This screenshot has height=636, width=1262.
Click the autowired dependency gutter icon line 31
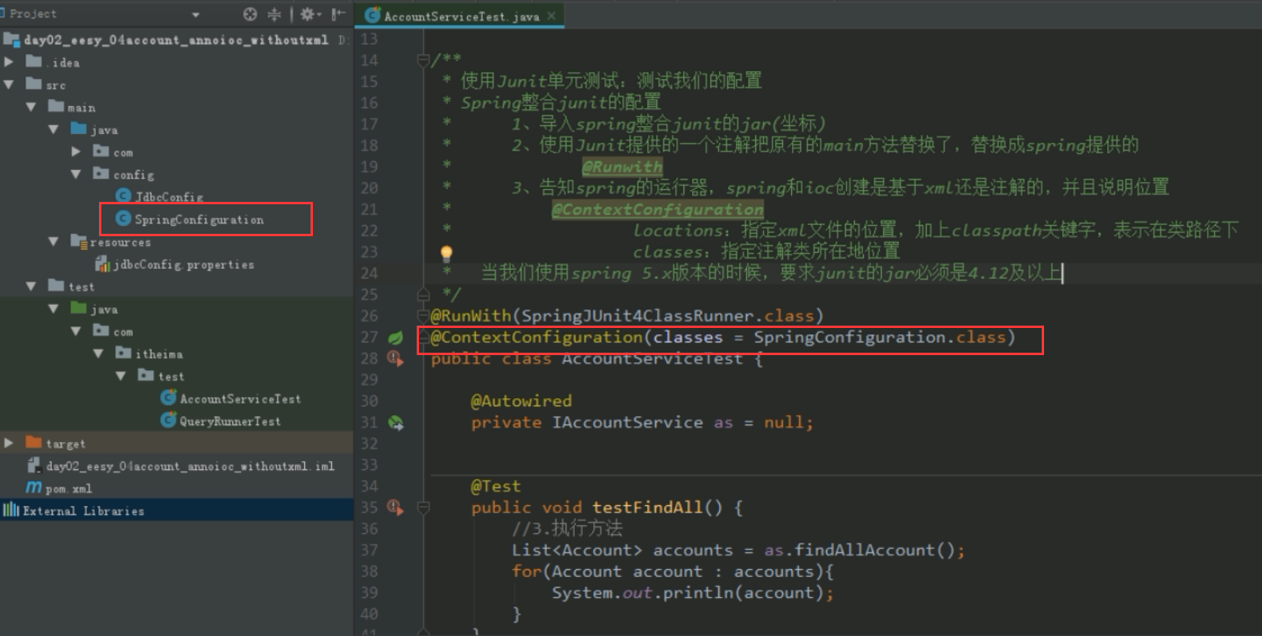pyautogui.click(x=396, y=423)
